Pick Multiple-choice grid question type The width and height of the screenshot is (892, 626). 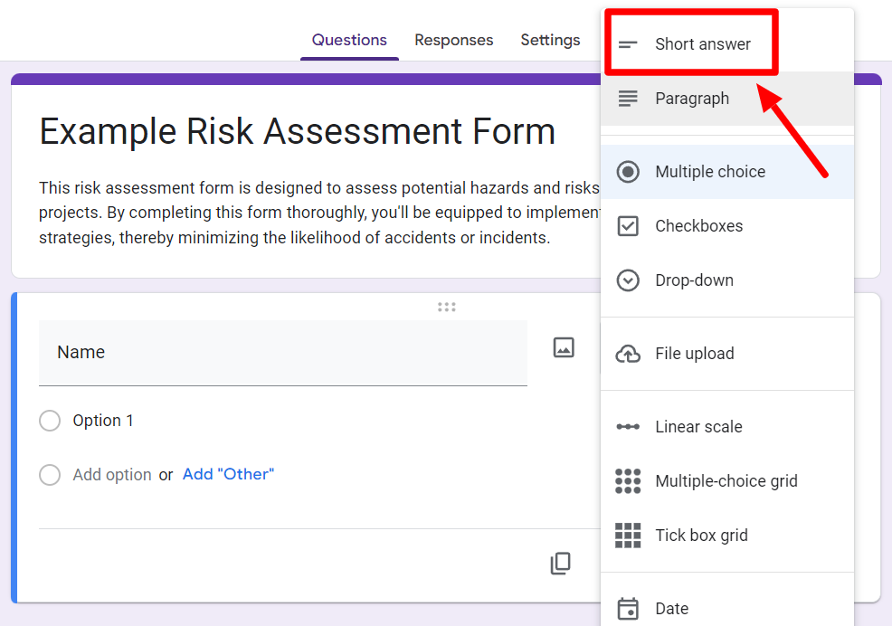pyautogui.click(x=727, y=481)
